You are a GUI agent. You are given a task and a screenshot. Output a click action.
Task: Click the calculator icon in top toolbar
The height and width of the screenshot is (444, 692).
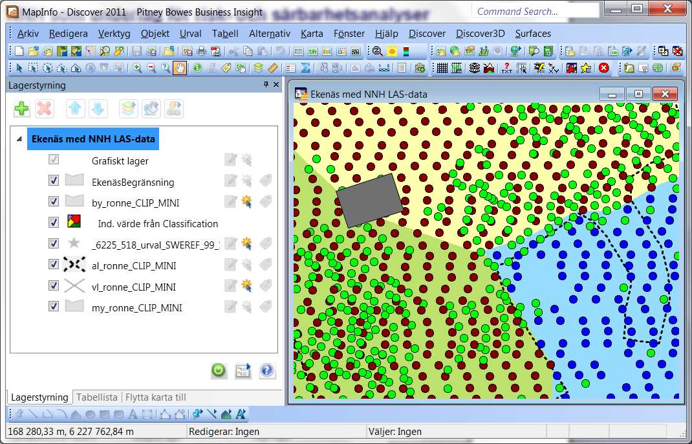point(548,51)
